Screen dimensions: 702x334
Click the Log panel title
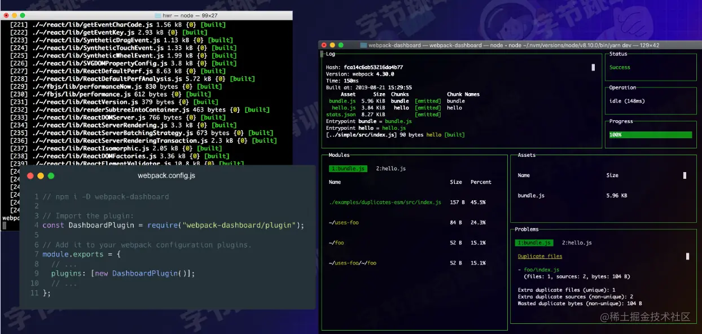pos(331,54)
